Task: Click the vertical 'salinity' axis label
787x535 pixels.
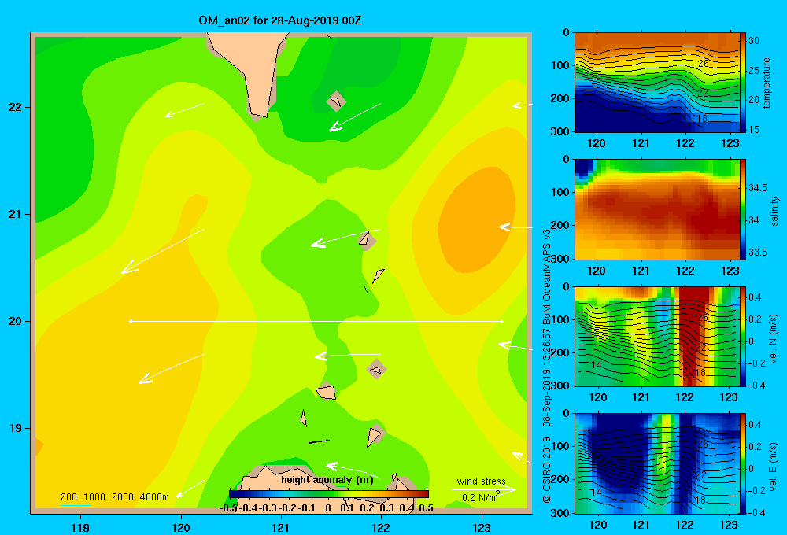Action: coord(774,211)
